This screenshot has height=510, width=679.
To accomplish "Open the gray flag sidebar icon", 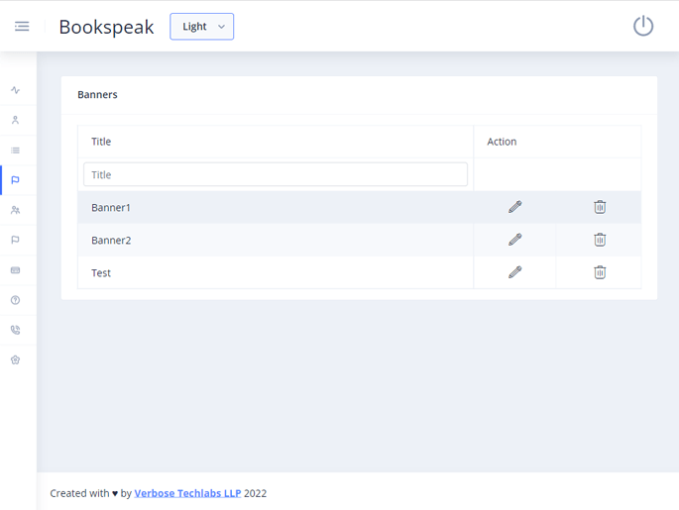I will 15,240.
